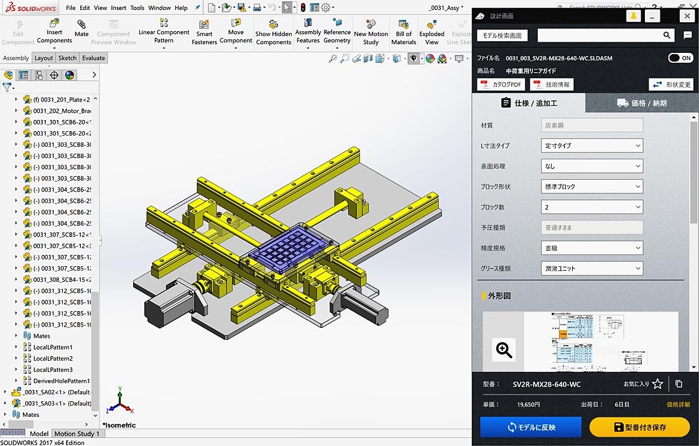The image size is (699, 446).
Task: Click the copy icon beside the favorites star
Action: 678,384
